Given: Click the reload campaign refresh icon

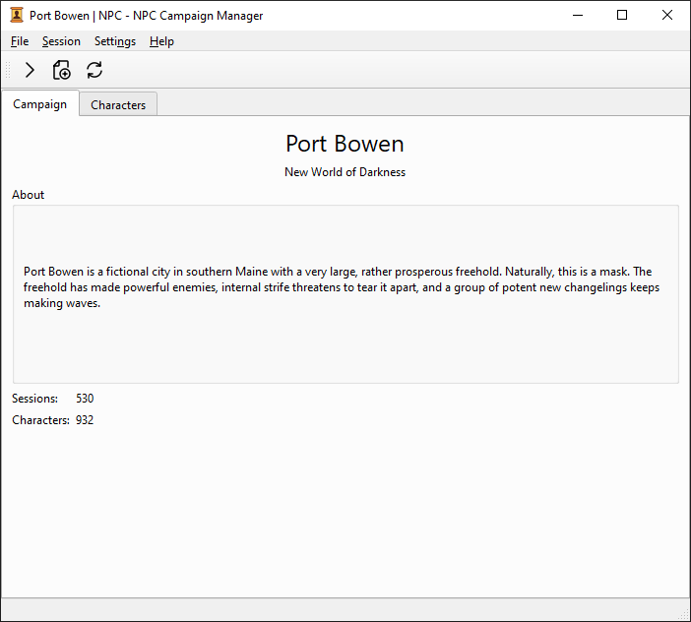Looking at the screenshot, I should (94, 70).
